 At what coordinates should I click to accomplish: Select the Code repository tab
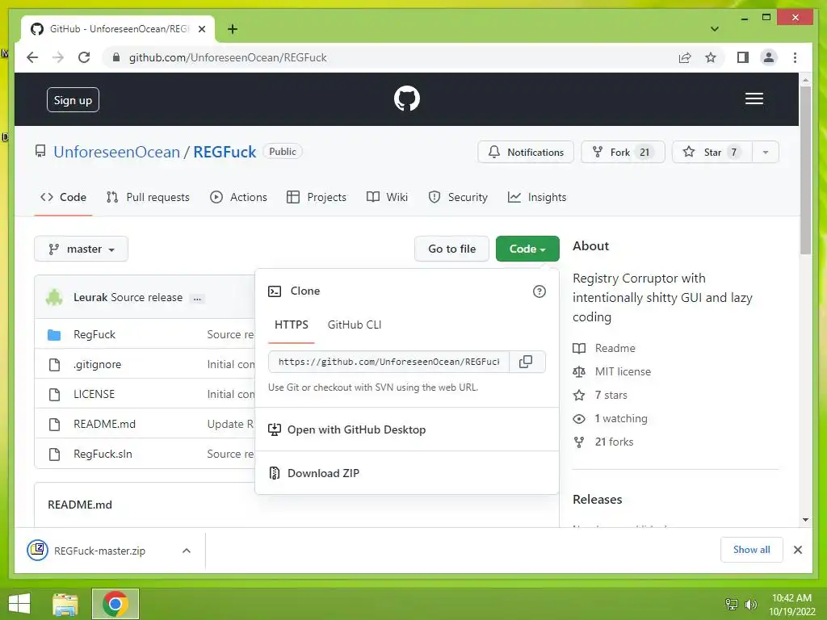(63, 197)
